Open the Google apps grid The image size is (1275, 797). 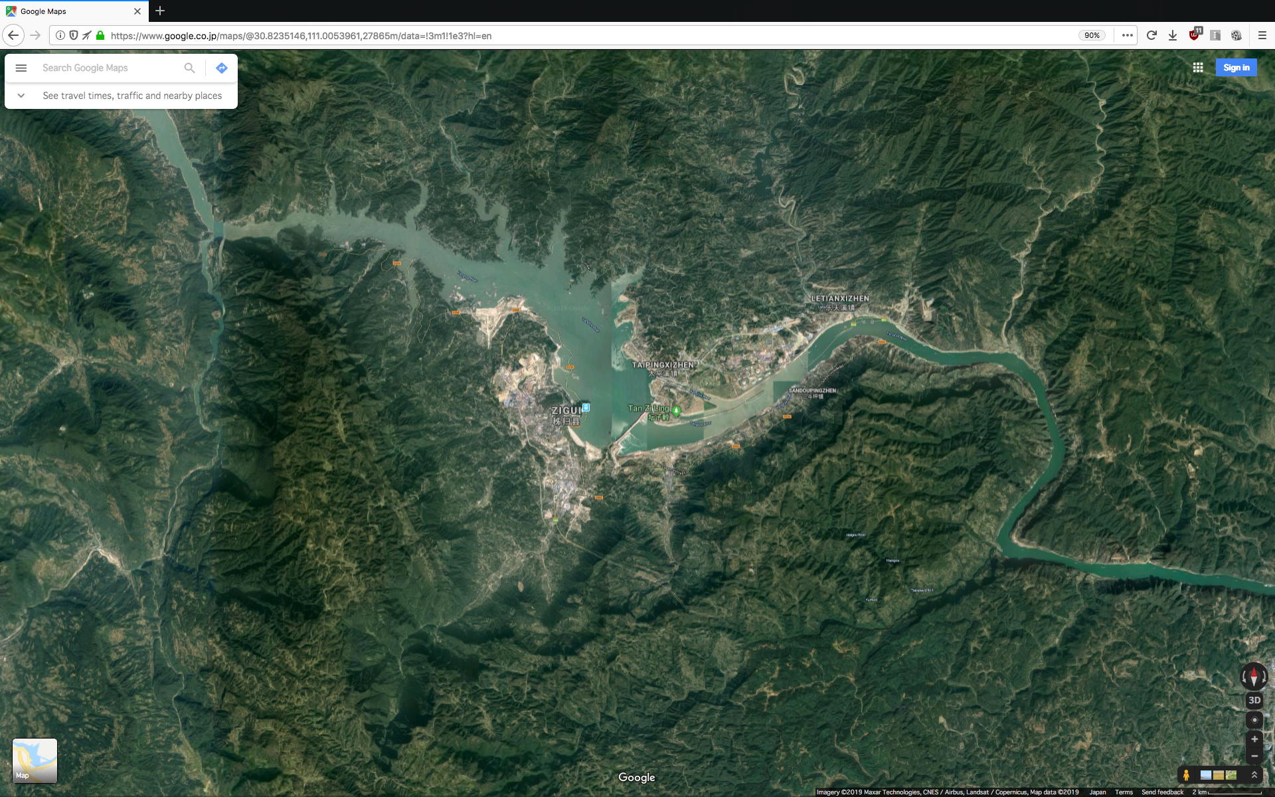(1198, 68)
